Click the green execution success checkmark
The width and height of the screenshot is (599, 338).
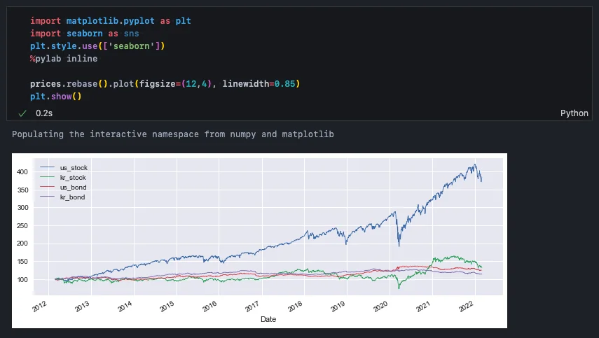(22, 113)
